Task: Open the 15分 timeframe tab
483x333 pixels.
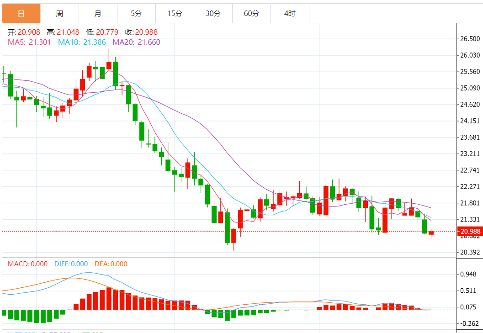Action: pos(175,14)
